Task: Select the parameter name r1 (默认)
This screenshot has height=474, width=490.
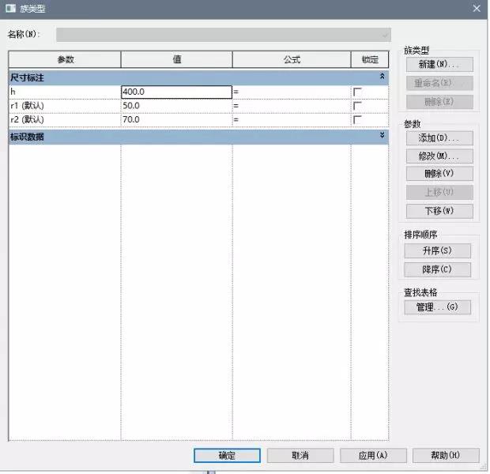Action: click(x=65, y=106)
